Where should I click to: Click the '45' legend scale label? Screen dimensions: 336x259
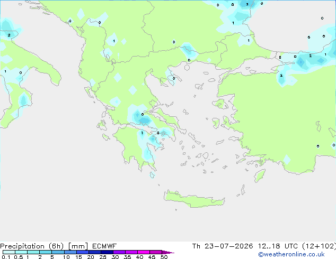coord(152,257)
